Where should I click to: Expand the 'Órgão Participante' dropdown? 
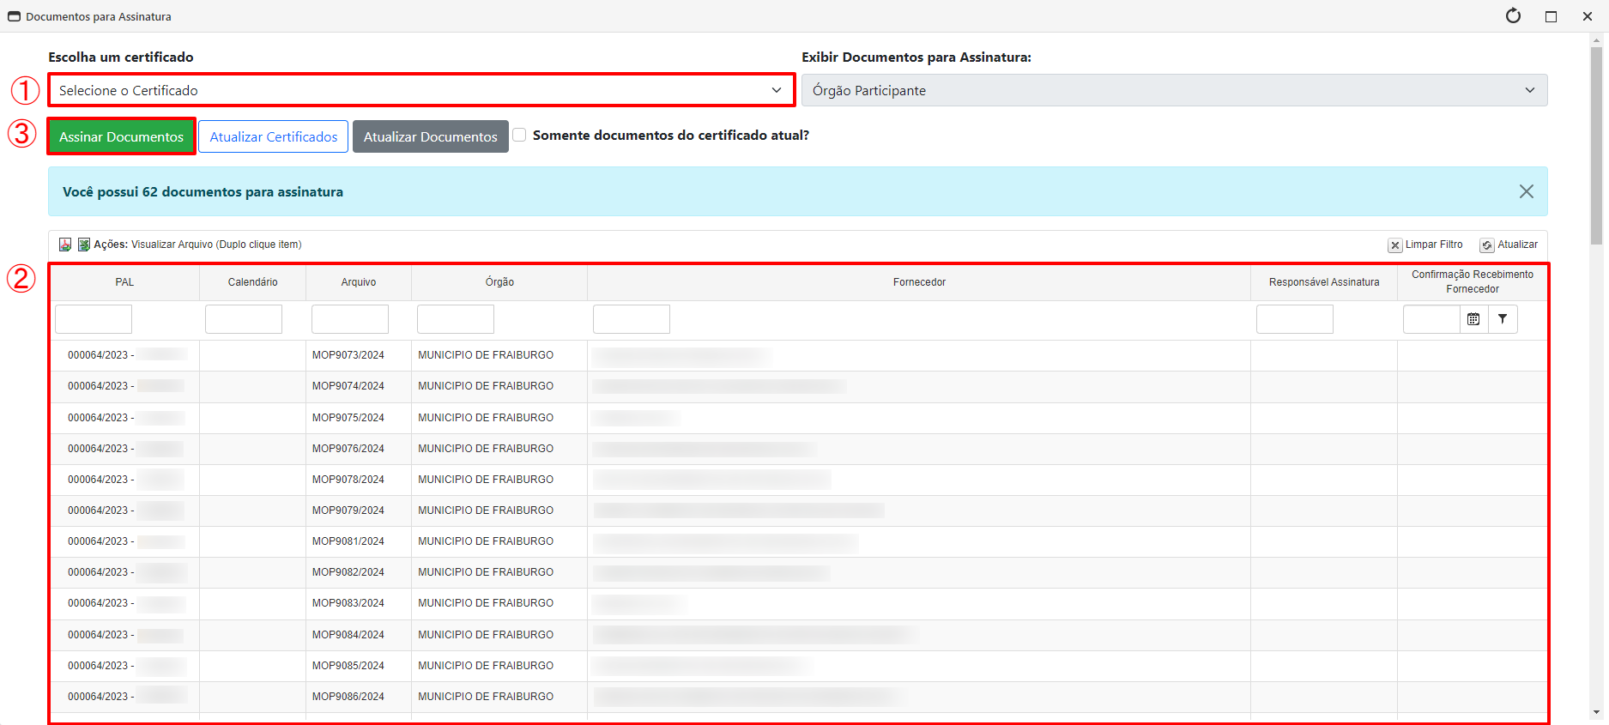(1174, 90)
